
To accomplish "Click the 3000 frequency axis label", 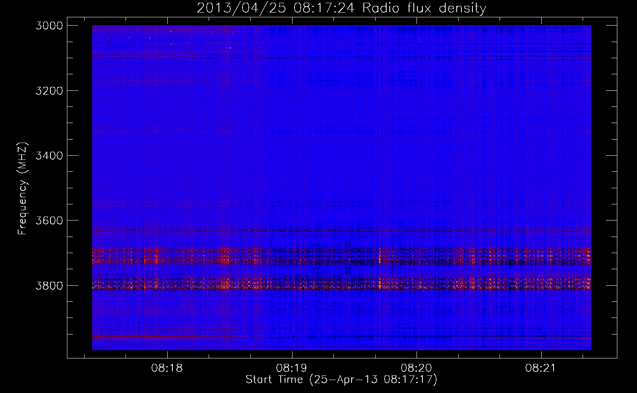I will [49, 26].
